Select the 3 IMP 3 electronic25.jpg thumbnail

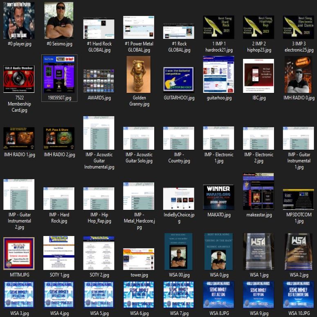299,27
